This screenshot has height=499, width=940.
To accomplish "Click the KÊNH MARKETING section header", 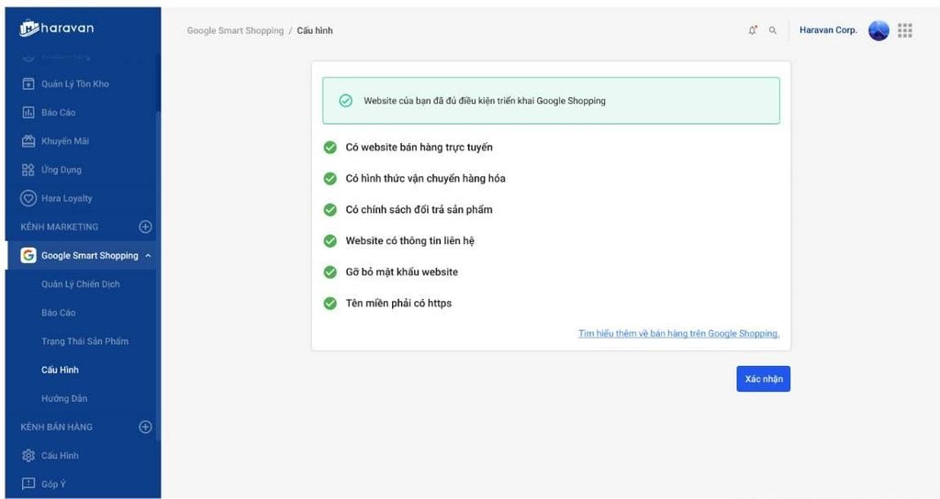I will [60, 227].
